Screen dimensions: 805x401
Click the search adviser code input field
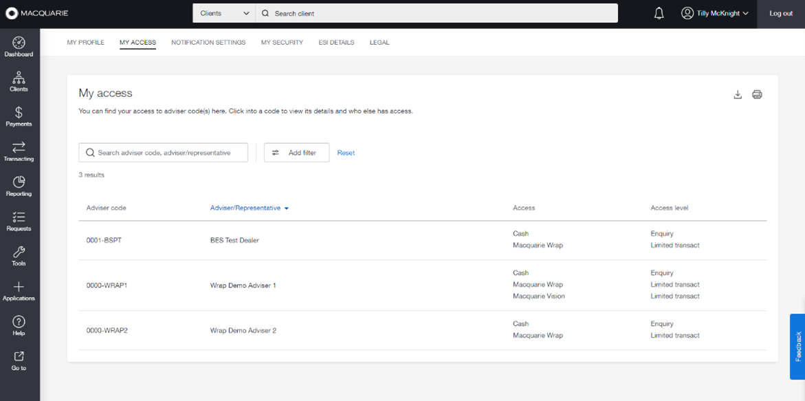tap(163, 153)
